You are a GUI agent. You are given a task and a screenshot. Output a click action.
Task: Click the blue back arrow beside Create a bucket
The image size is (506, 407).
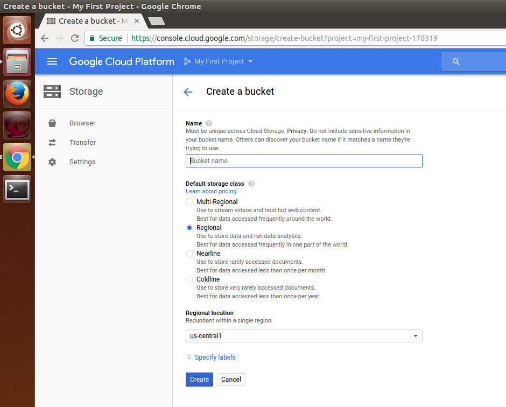[188, 92]
